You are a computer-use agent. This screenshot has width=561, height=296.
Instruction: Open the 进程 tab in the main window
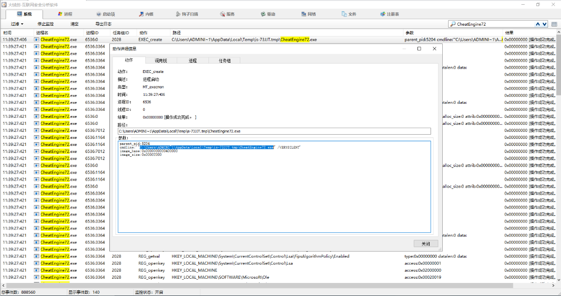point(65,14)
